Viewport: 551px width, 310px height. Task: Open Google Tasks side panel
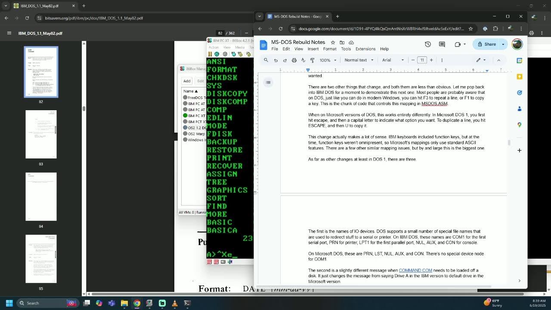(520, 93)
